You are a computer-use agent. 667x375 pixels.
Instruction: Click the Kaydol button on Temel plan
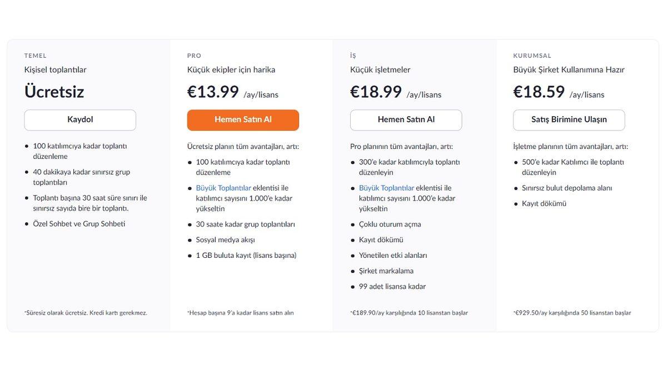(79, 119)
